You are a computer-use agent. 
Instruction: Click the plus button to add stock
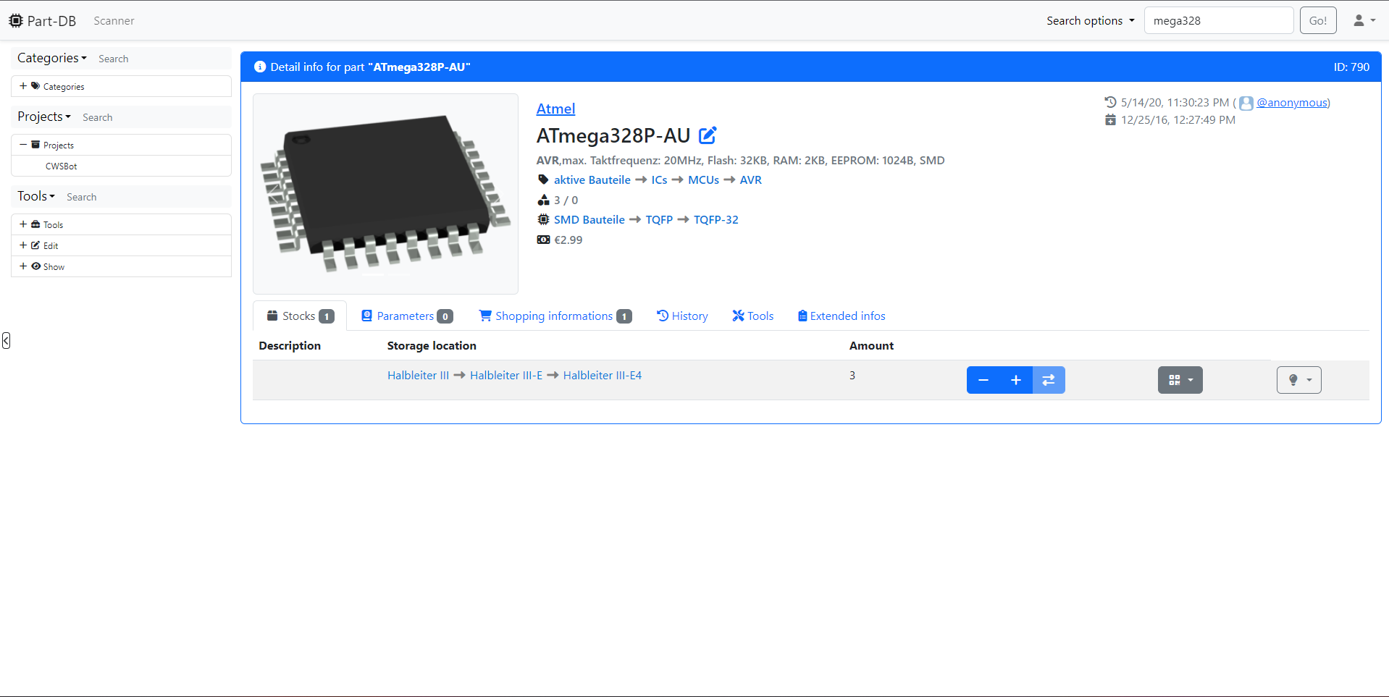coord(1015,380)
